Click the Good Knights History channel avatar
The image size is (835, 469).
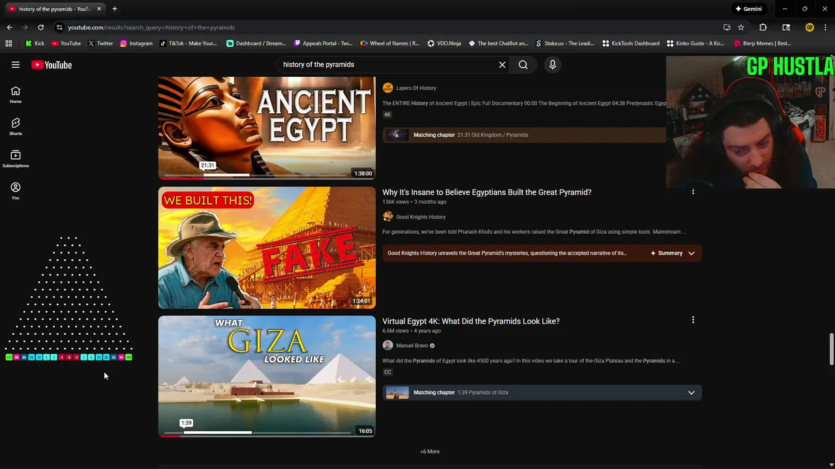click(387, 217)
